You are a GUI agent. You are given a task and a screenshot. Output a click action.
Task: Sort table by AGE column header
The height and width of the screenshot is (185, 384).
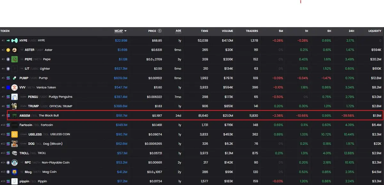[178, 31]
